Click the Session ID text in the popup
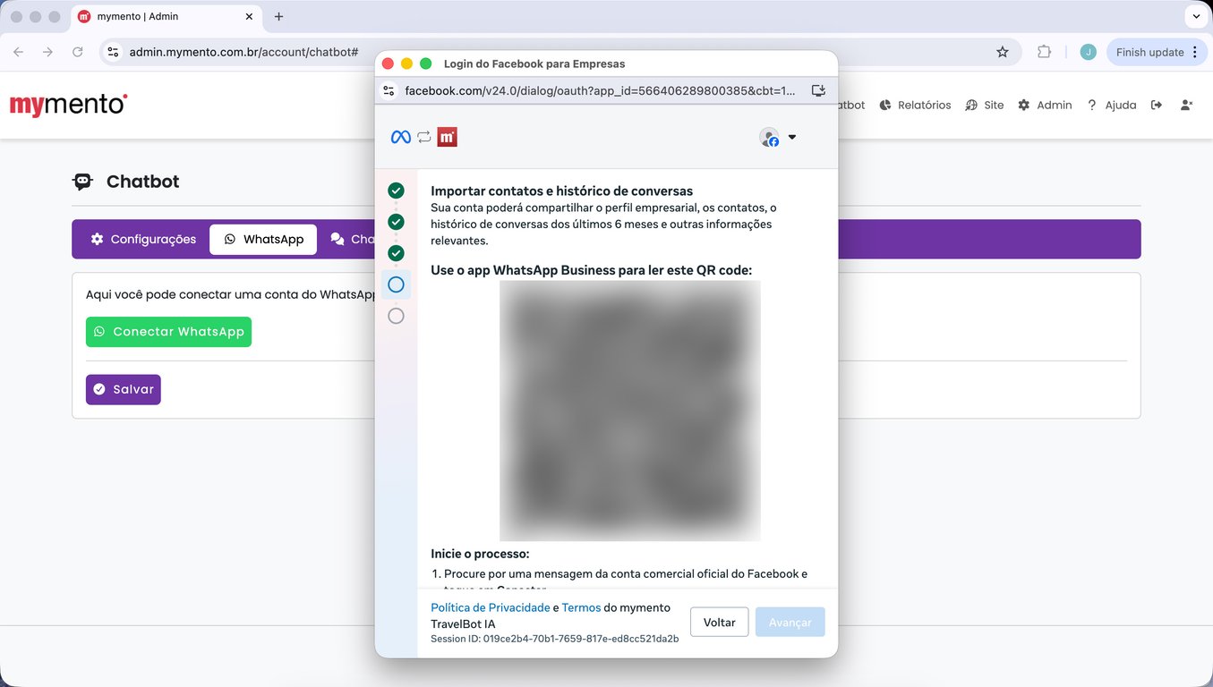 (x=555, y=639)
